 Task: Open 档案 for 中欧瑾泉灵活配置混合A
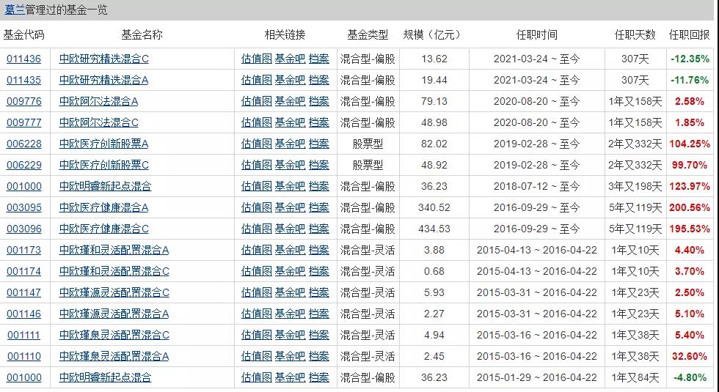[x=318, y=356]
